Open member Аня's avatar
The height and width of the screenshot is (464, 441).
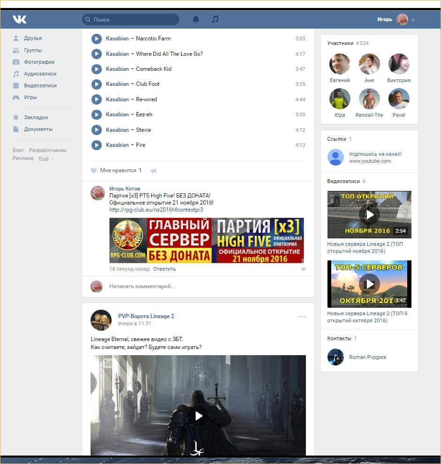click(369, 64)
